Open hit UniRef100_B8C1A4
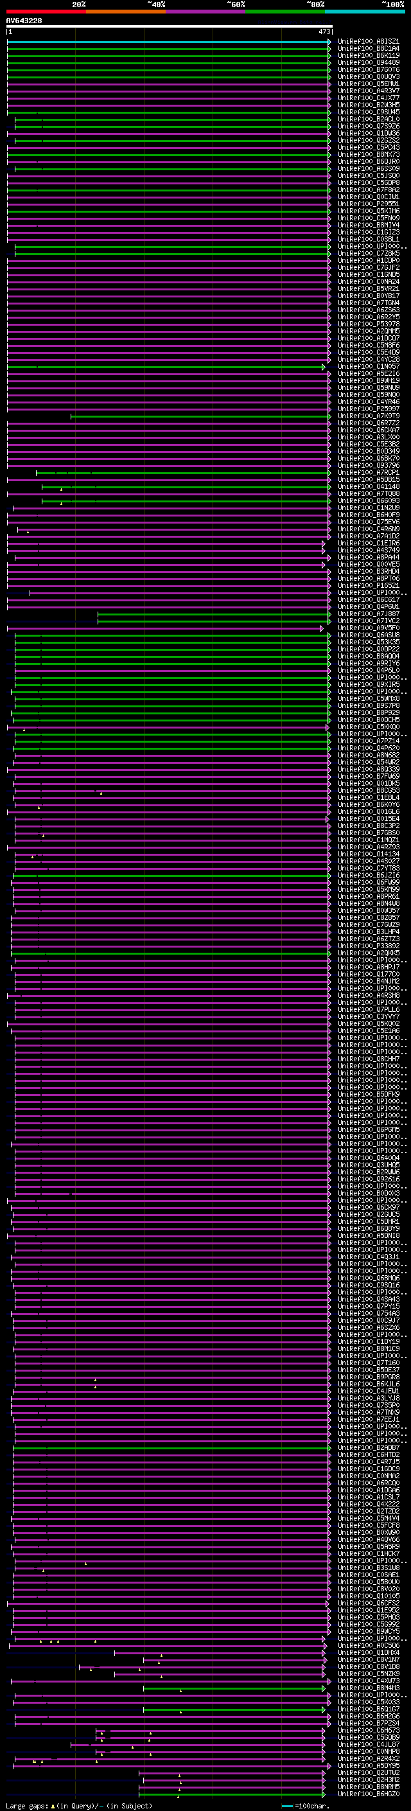 [368, 49]
